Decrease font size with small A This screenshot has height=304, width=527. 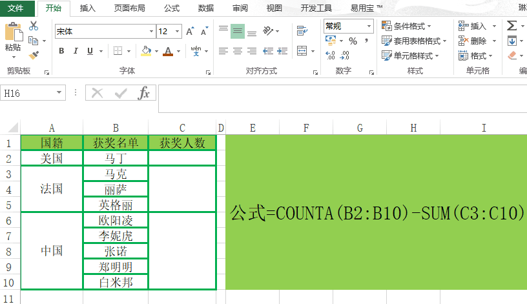tap(204, 31)
